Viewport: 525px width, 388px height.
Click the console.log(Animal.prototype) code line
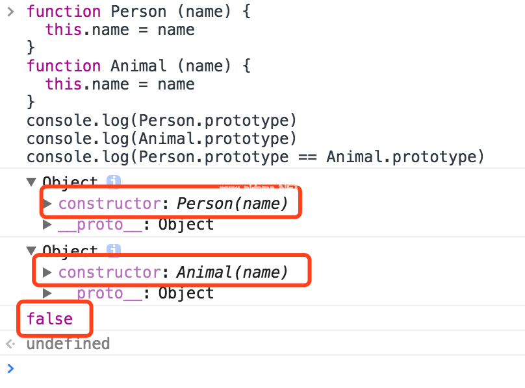click(161, 139)
